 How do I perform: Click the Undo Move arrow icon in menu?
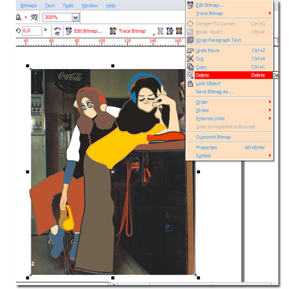[x=190, y=51]
